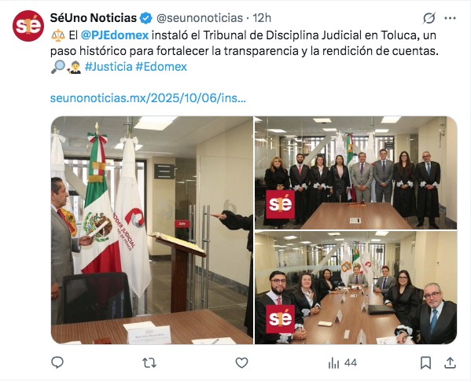The width and height of the screenshot is (471, 382).
Task: Open the #Justicia hashtag
Action: pos(109,67)
